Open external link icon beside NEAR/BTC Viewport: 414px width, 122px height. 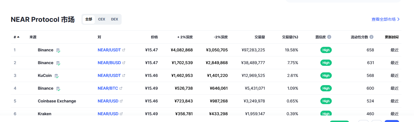click(x=121, y=88)
